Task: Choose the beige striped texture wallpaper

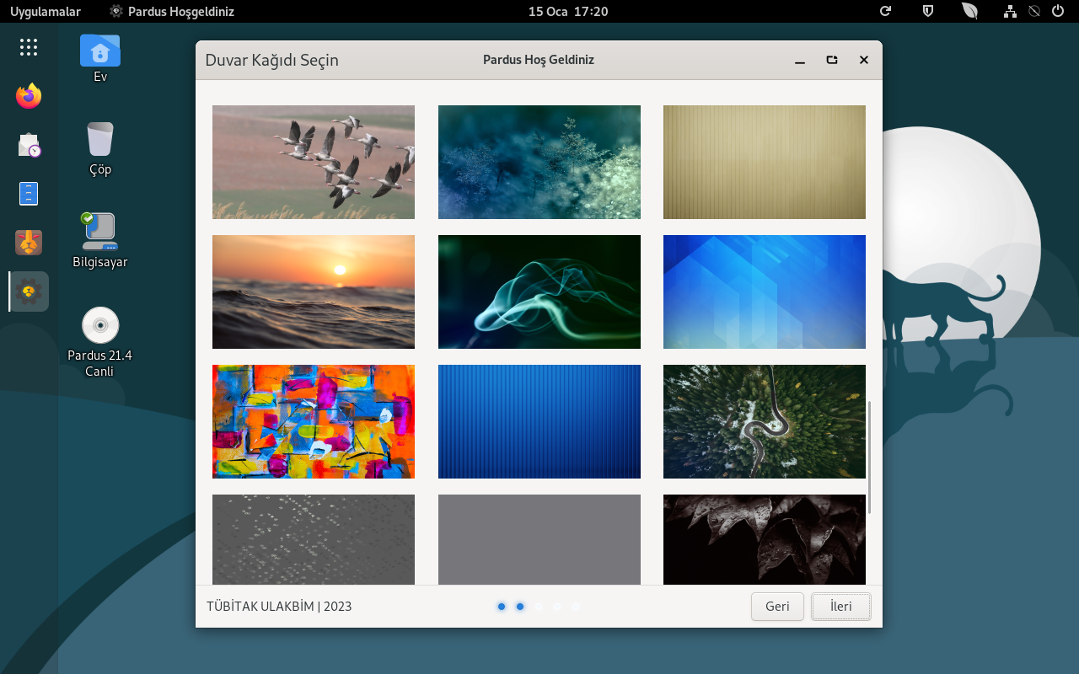Action: [x=765, y=162]
